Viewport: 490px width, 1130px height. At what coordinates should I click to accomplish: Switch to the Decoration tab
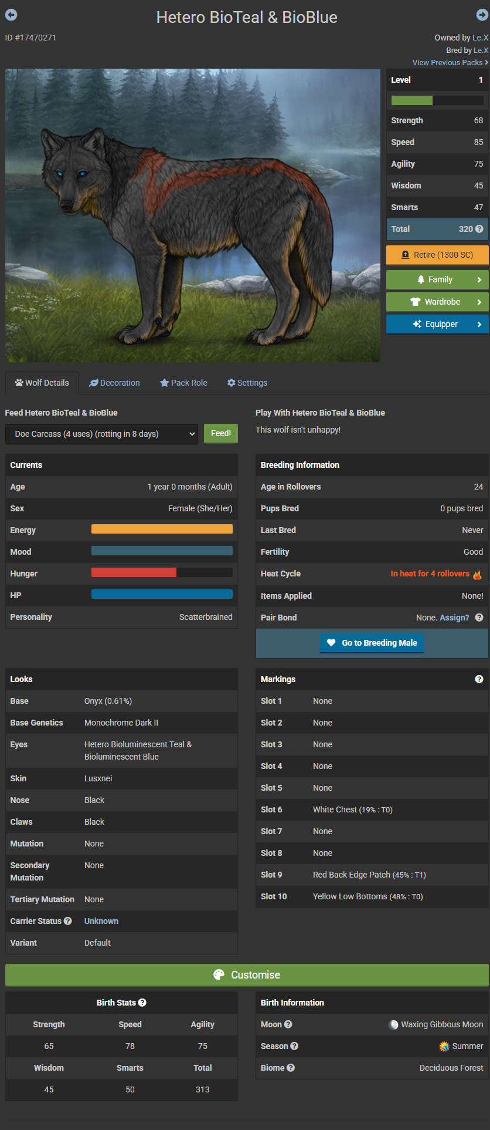click(x=114, y=383)
